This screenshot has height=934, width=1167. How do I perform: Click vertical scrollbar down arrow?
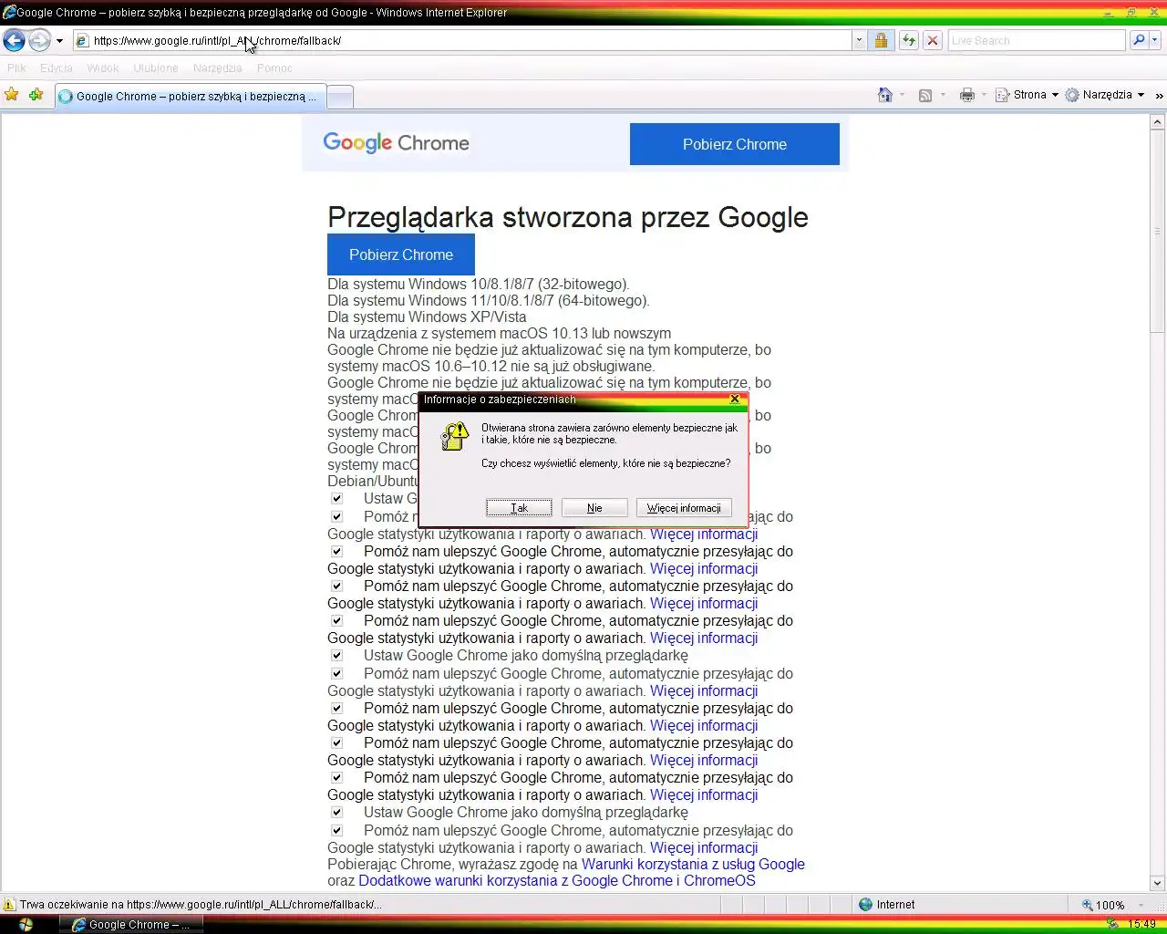(1158, 883)
